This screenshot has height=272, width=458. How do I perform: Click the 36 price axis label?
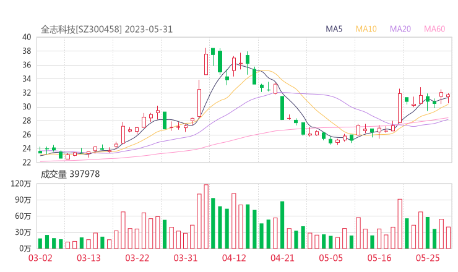[27, 65]
